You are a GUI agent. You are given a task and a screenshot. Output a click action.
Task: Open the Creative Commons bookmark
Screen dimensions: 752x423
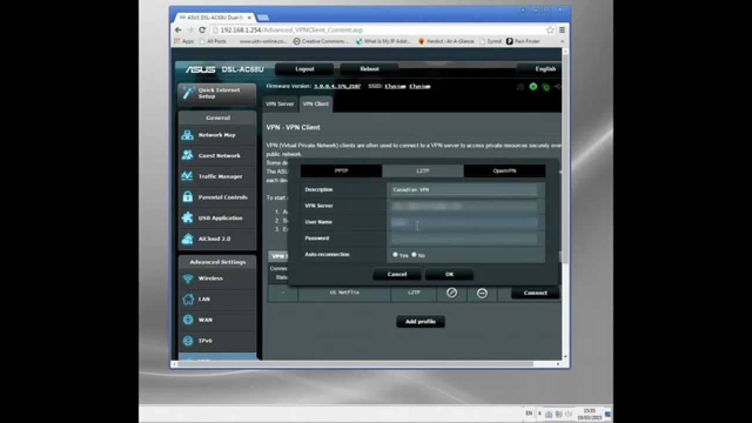[320, 41]
